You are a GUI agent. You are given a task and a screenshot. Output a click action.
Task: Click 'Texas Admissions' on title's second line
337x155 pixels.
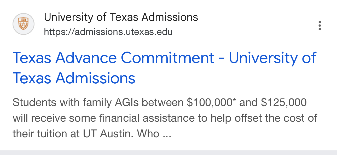coord(74,78)
